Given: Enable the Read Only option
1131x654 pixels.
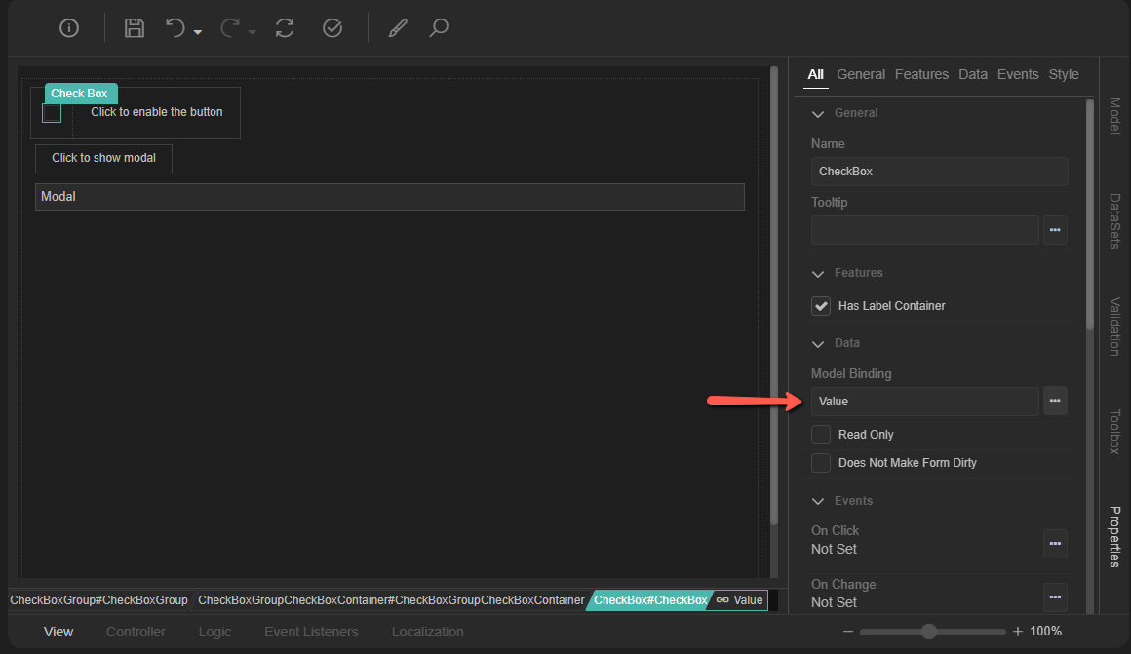Looking at the screenshot, I should pyautogui.click(x=820, y=434).
